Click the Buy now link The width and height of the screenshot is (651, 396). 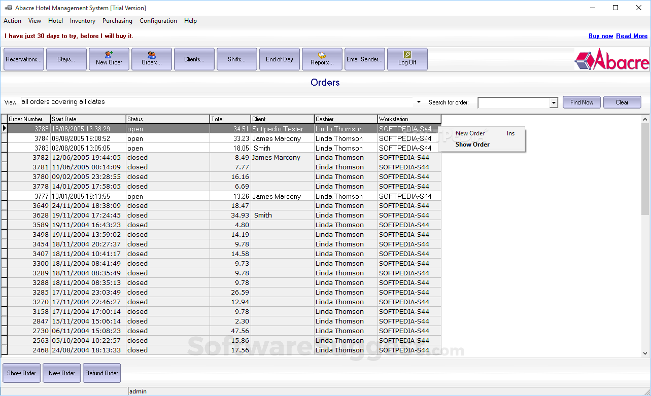(x=600, y=35)
